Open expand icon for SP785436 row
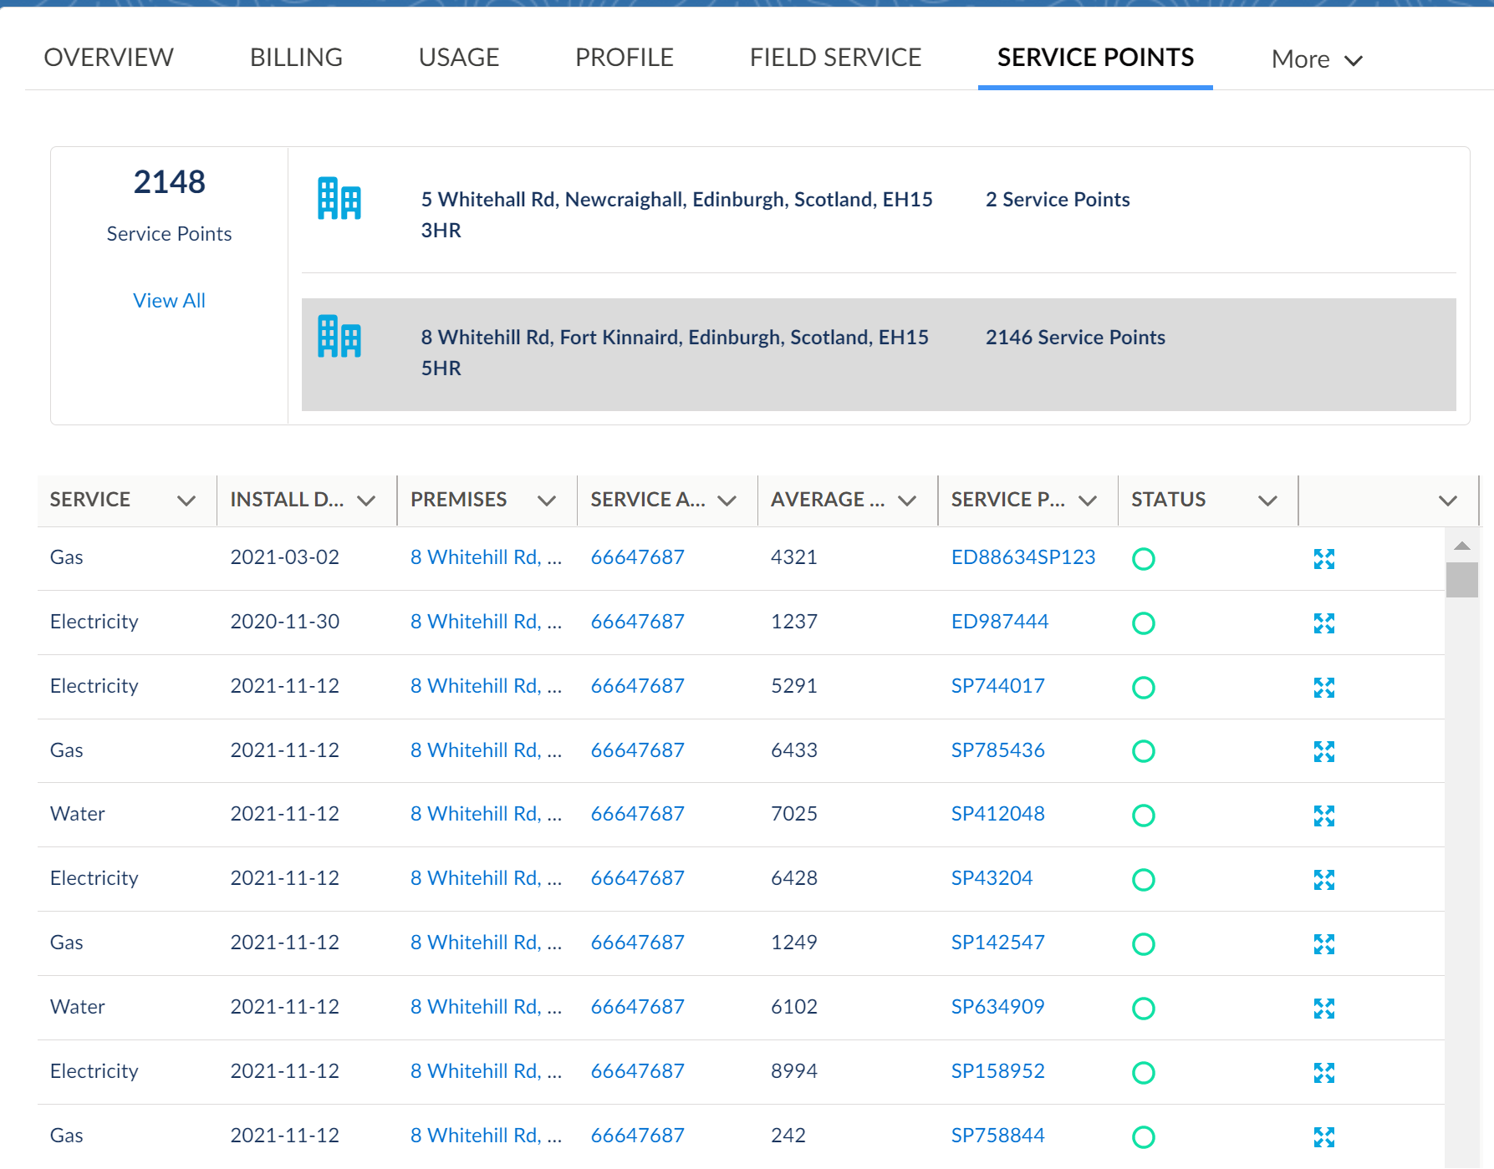The image size is (1494, 1169). 1323,751
